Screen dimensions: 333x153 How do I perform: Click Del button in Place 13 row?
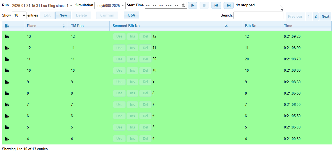point(145,36)
